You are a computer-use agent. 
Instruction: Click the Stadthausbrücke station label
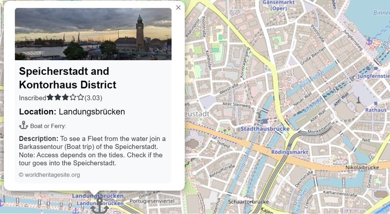click(265, 128)
